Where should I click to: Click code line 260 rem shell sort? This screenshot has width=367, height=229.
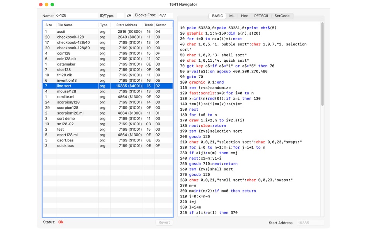(206, 169)
